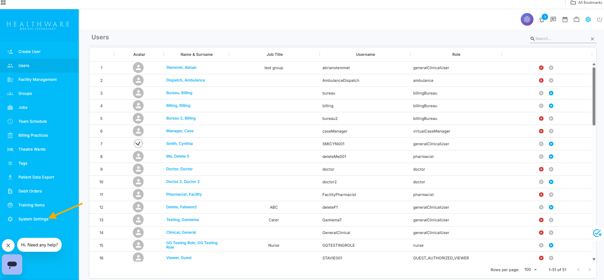Click the power logout icon
Image resolution: width=604 pixels, height=280 pixels.
(599, 20)
